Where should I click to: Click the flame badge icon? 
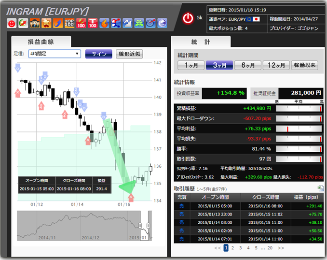pyautogui.click(x=104, y=23)
